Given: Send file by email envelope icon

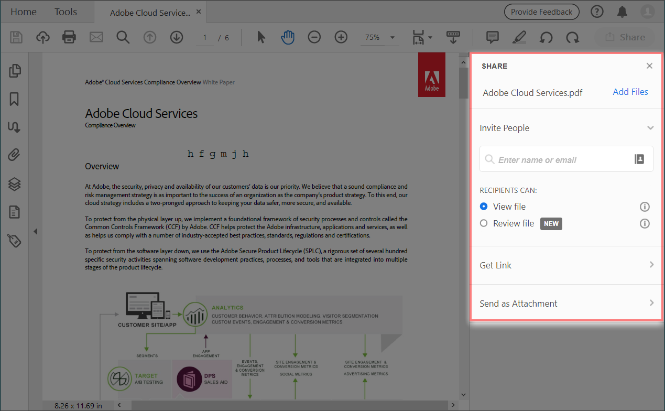Looking at the screenshot, I should click(96, 37).
